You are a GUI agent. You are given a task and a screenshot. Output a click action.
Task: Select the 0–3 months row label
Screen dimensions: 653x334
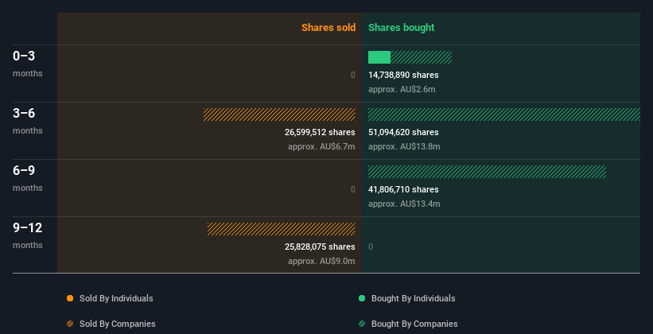(28, 64)
